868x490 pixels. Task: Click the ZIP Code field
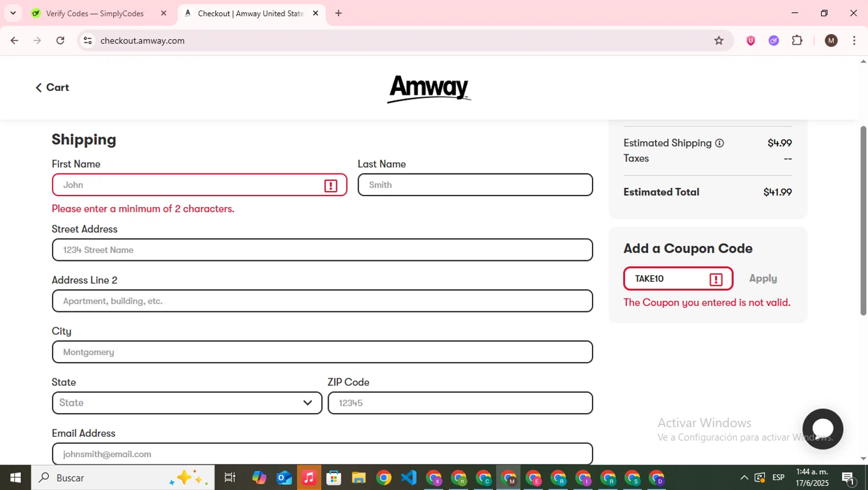(460, 403)
